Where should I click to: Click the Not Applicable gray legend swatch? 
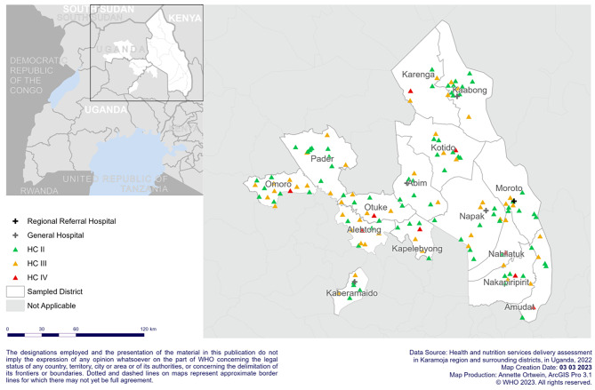coord(14,305)
